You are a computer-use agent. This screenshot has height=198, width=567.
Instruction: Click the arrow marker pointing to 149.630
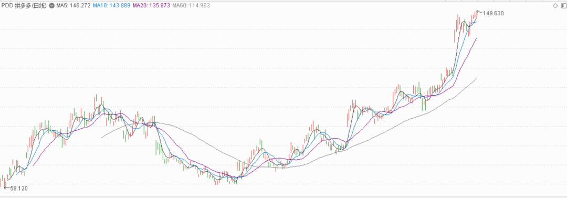(x=479, y=12)
